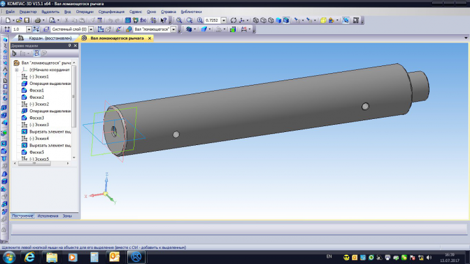The height and width of the screenshot is (264, 470).
Task: Toggle the yellow perspective cube icon
Action: point(323,20)
